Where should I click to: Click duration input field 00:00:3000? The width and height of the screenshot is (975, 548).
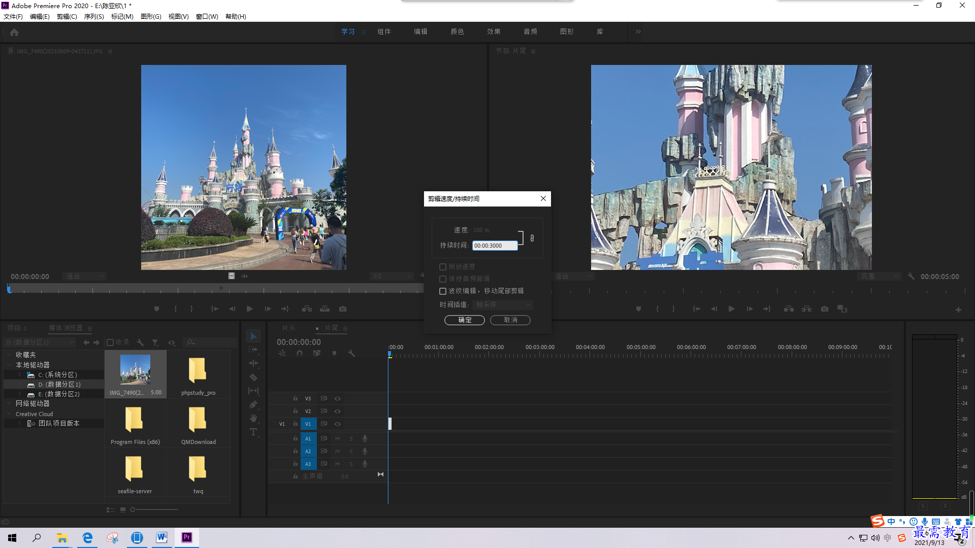tap(495, 246)
